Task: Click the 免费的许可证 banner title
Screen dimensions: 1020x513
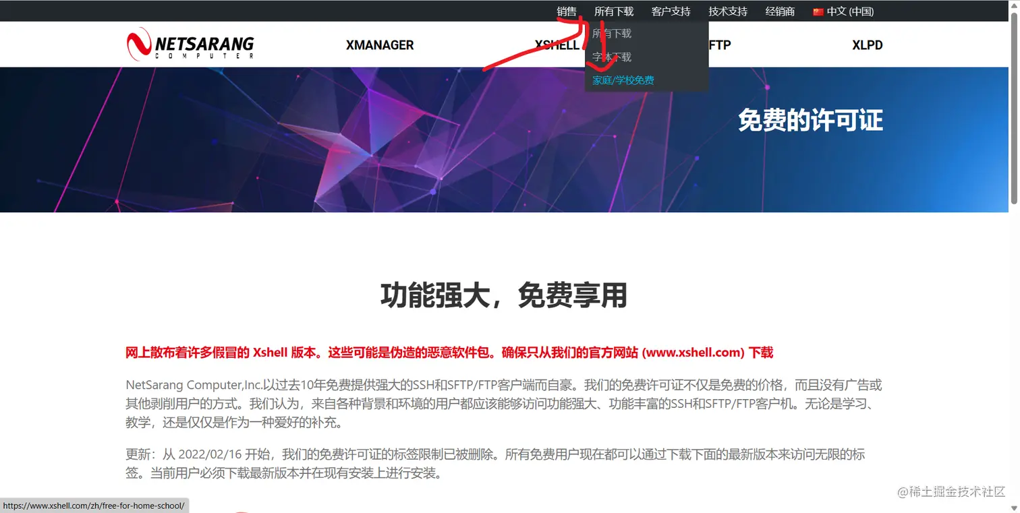Action: [810, 121]
